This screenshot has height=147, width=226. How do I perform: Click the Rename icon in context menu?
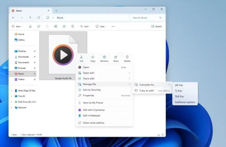click(x=104, y=58)
